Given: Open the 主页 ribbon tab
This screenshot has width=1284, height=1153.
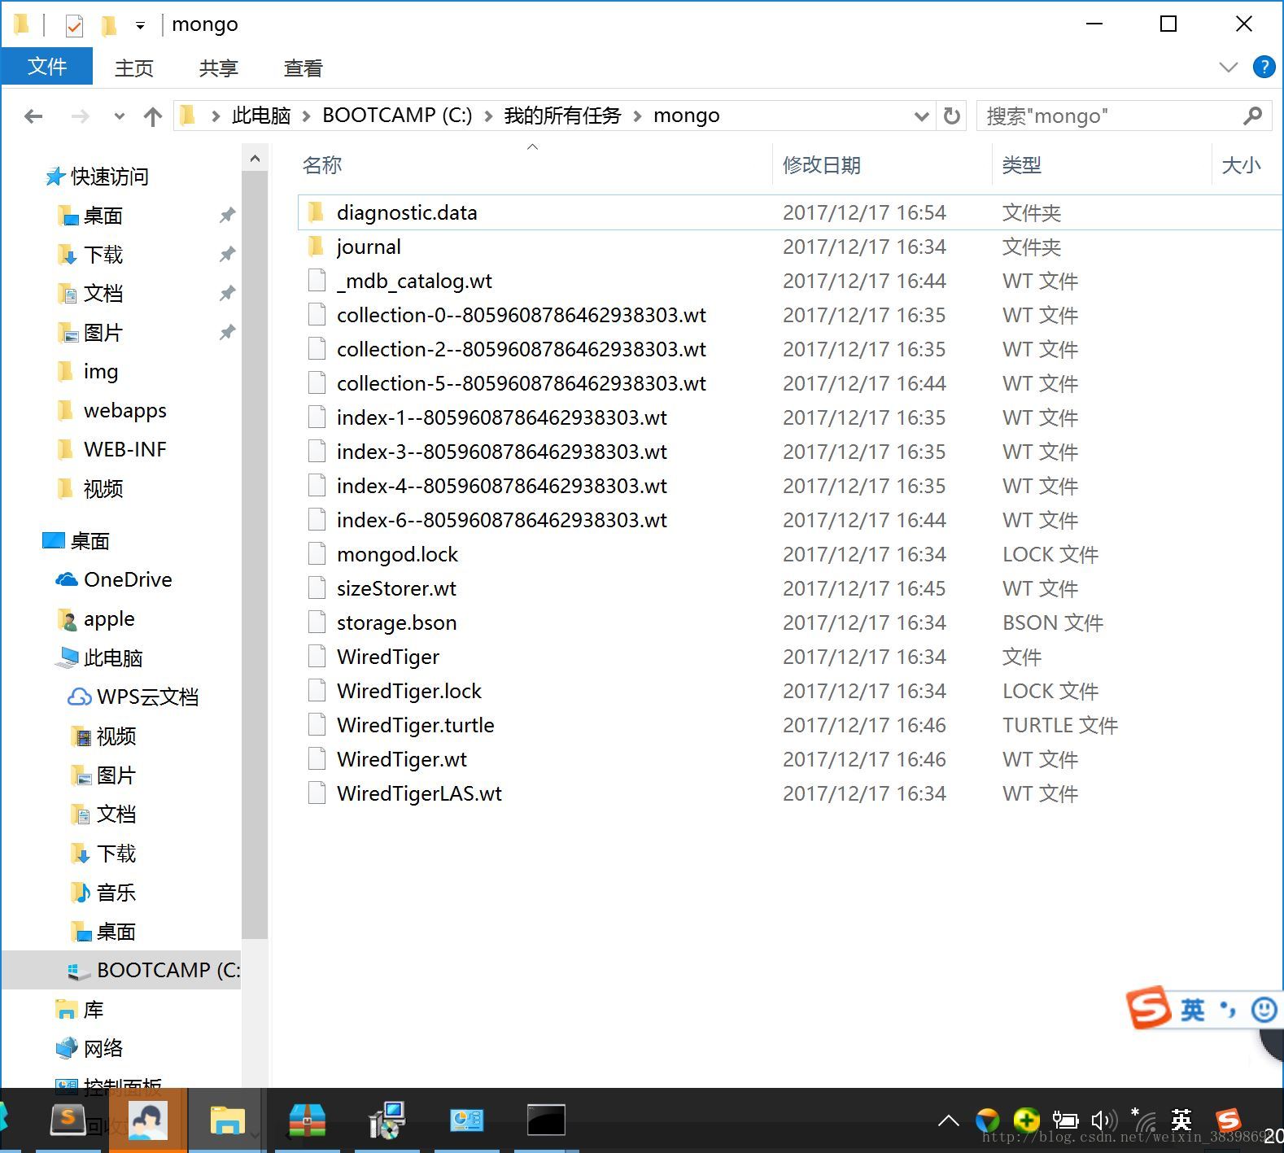Looking at the screenshot, I should [x=134, y=68].
